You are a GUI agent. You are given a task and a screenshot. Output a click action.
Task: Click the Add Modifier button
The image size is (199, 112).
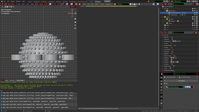(181, 81)
